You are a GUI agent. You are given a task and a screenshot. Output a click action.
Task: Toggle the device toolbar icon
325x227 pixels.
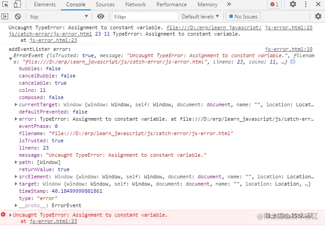(x=17, y=5)
